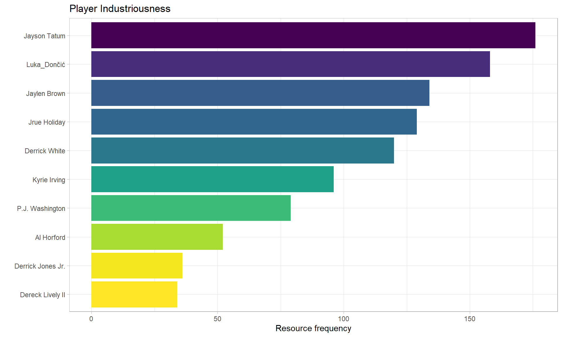The height and width of the screenshot is (337, 562).
Task: Click the P.J. Washington axis label
Action: click(x=41, y=209)
